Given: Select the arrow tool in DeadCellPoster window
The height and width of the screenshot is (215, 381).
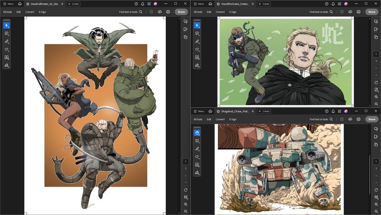Looking at the screenshot, I should 6,25.
